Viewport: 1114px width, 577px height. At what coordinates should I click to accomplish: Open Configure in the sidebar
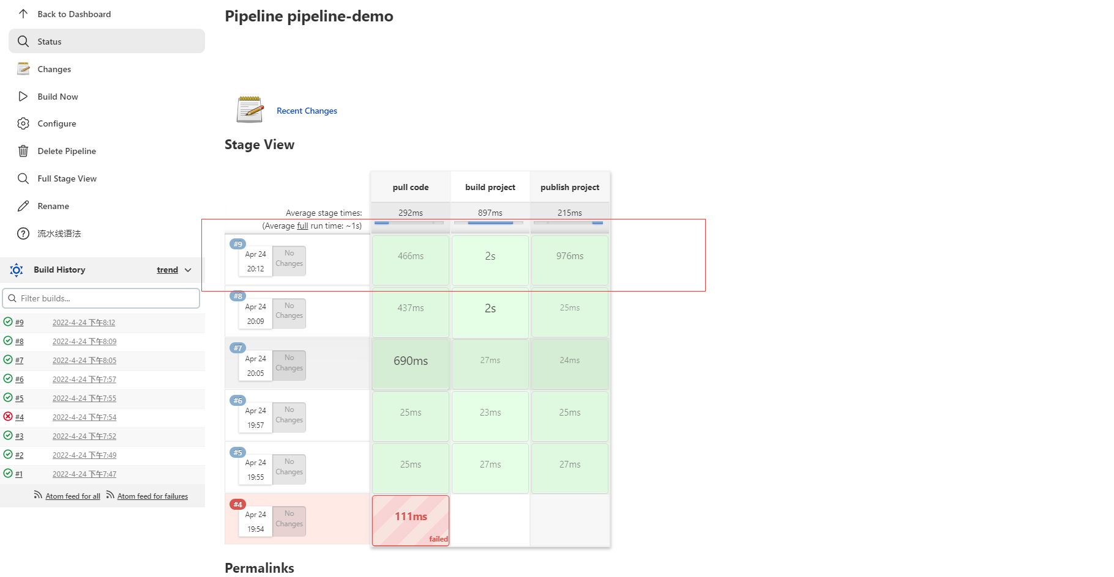click(x=107, y=123)
